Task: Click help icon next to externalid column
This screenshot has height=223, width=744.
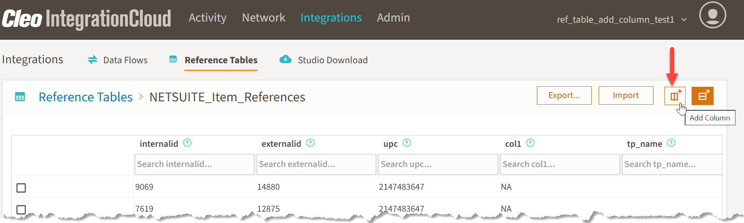Action: (310, 143)
